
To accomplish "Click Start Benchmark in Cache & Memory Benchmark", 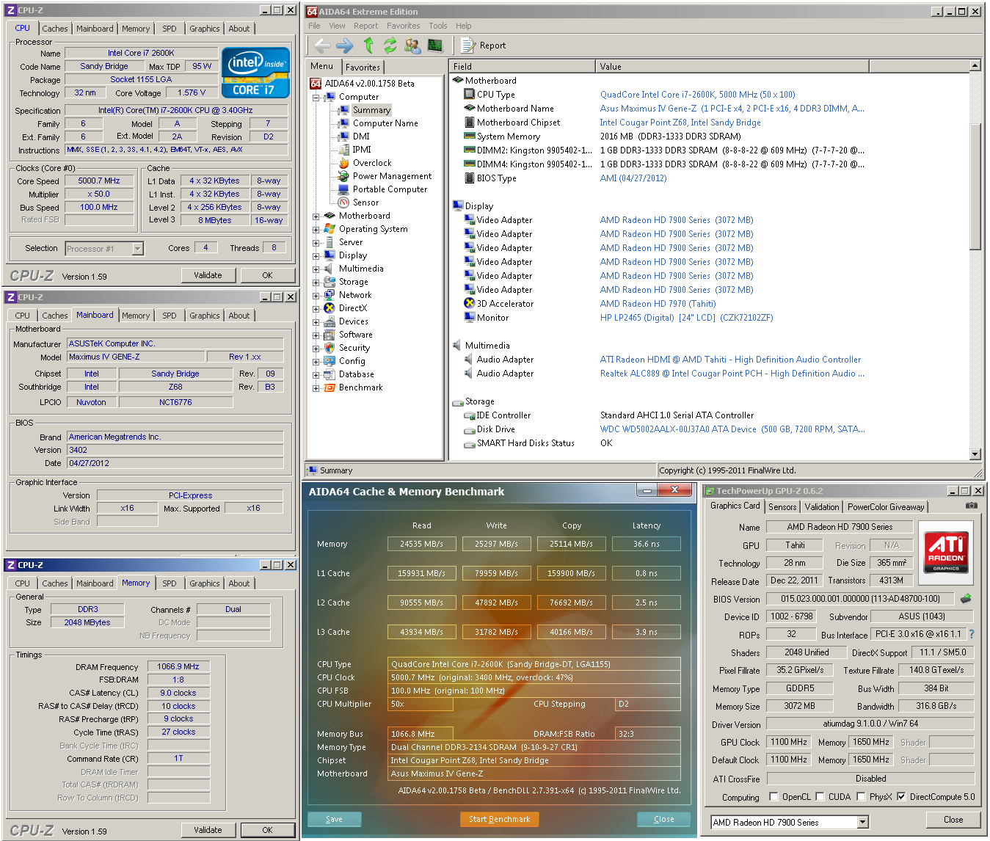I will click(x=500, y=819).
